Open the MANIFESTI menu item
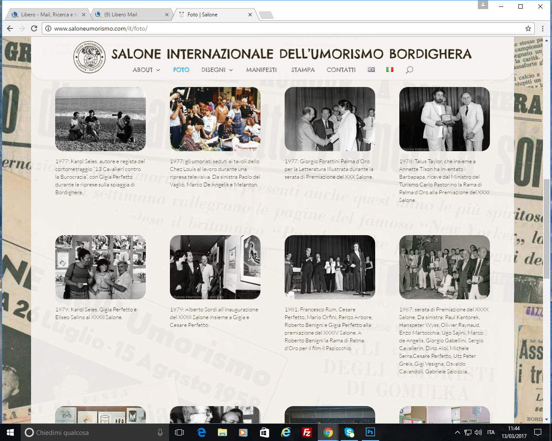 261,70
